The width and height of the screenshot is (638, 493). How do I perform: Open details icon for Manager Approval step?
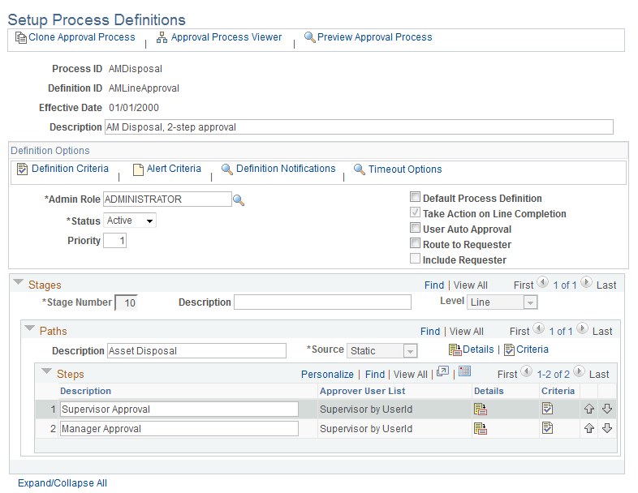pos(481,428)
